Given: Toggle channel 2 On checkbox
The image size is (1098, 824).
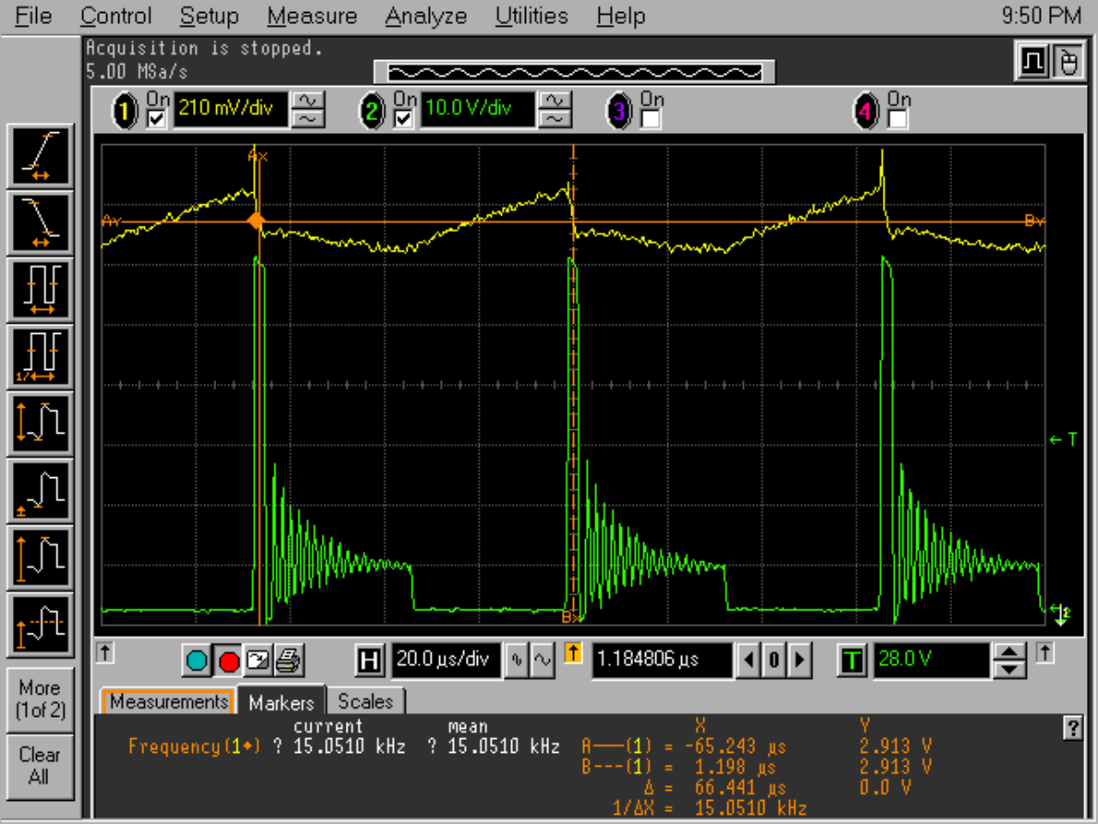Looking at the screenshot, I should [403, 119].
